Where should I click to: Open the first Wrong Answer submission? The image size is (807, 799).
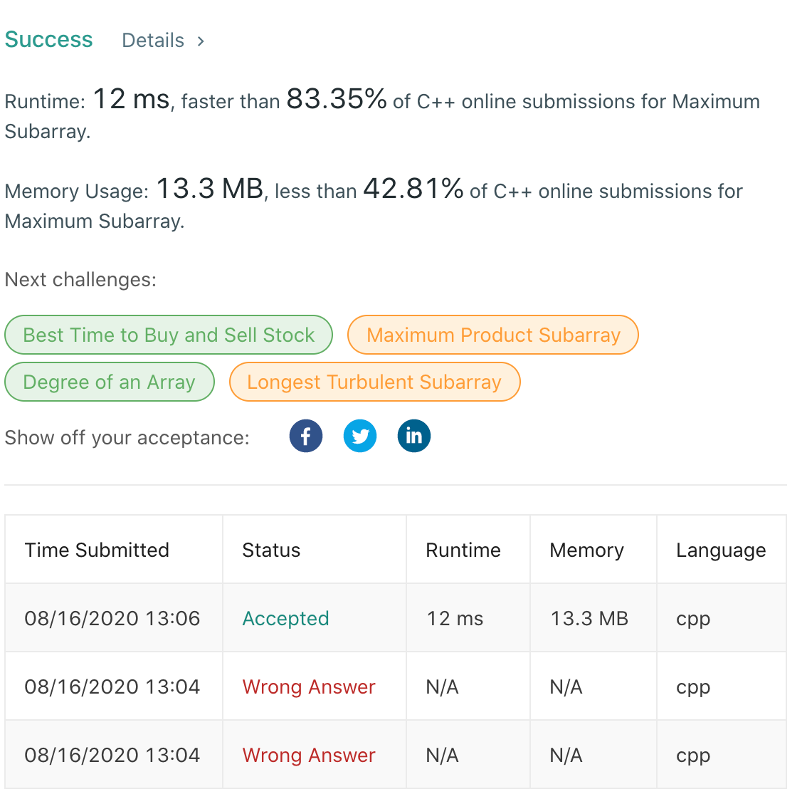click(309, 686)
